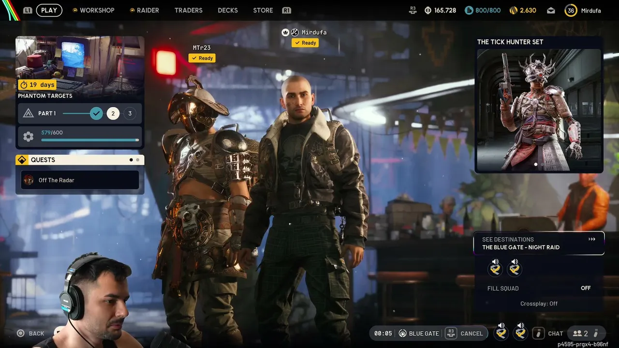619x348 pixels.
Task: Click the stopwatch icon in the 19 days badge
Action: (24, 85)
